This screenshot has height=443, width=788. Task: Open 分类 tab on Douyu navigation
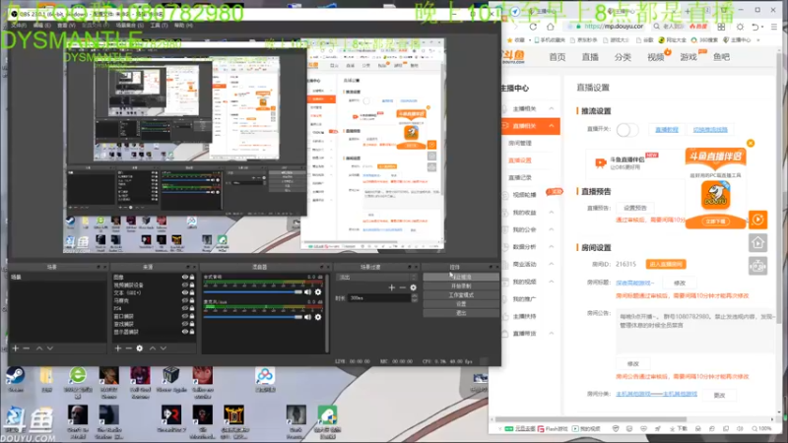(623, 57)
